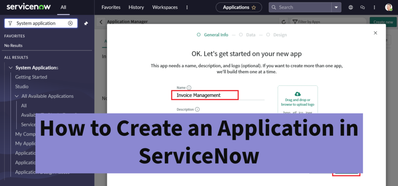This screenshot has height=186, width=398.
Task: Click the cloud upload logo icon
Action: (297, 94)
